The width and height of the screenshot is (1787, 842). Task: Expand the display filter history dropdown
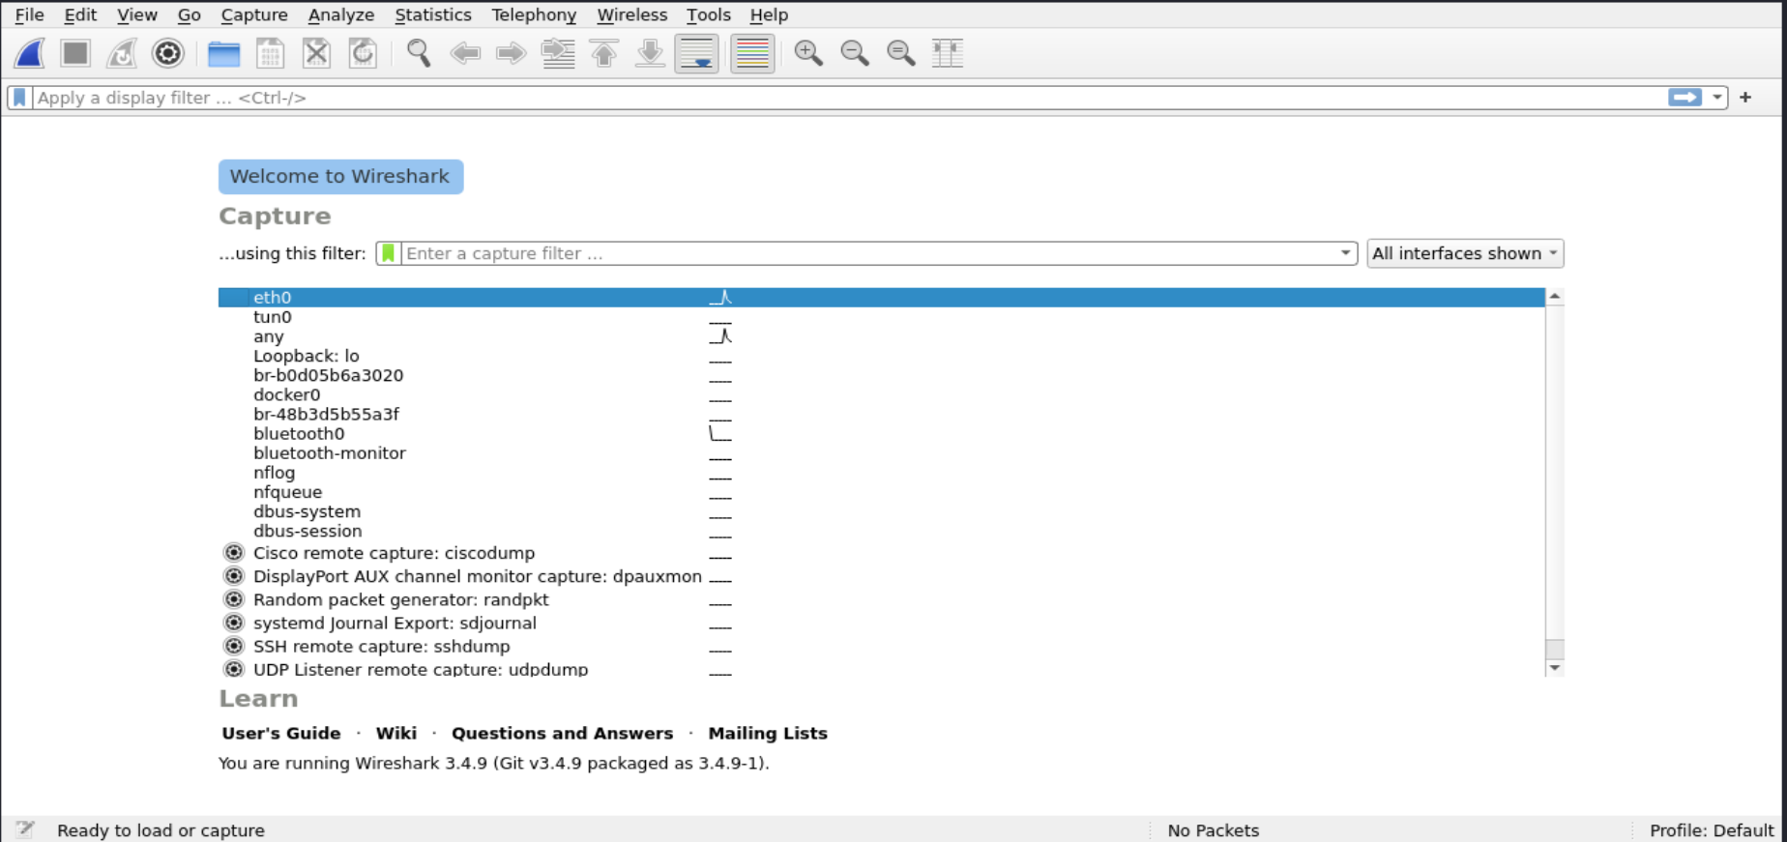(x=1717, y=98)
